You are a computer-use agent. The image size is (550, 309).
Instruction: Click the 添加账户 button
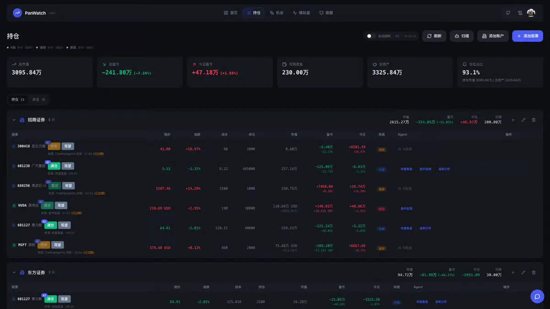[493, 36]
